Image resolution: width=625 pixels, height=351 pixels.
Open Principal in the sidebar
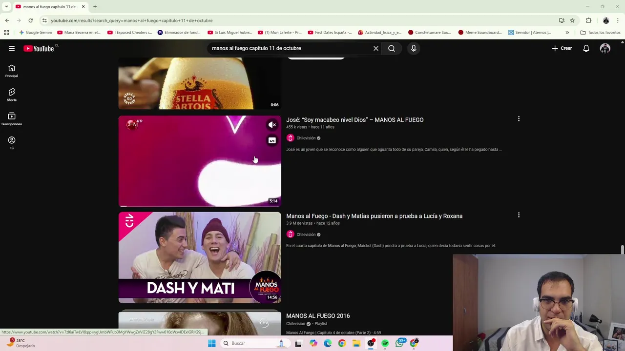point(12,71)
